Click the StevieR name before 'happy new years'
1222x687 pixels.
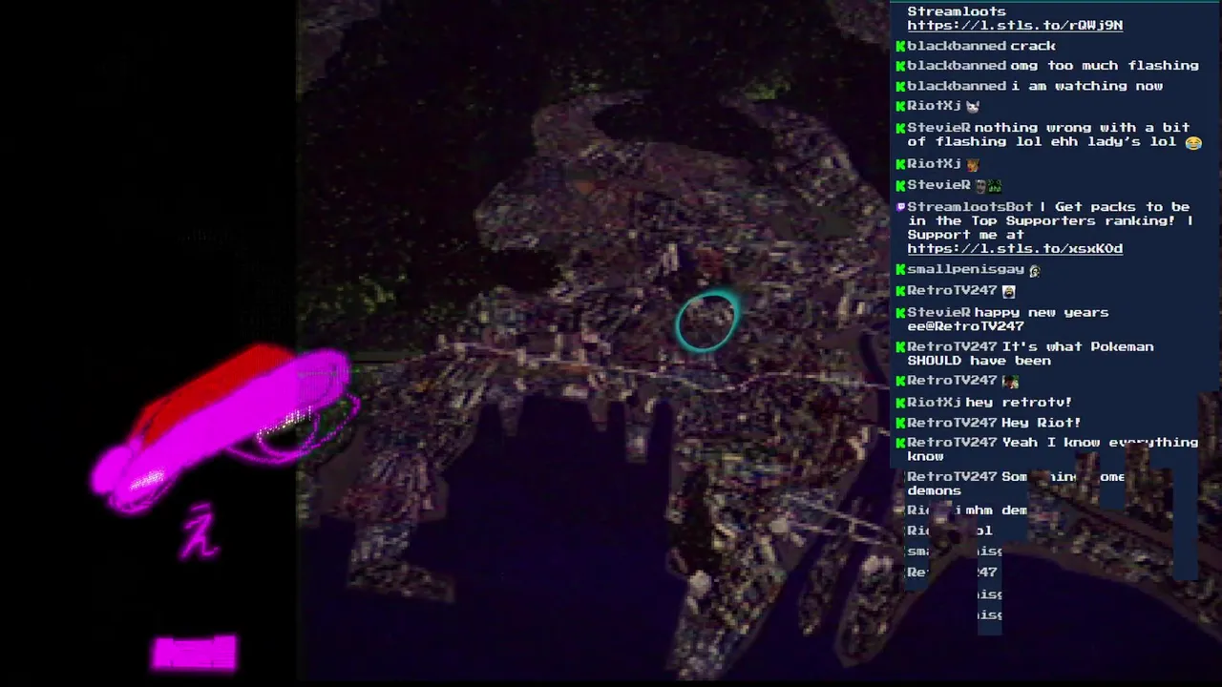tap(938, 313)
